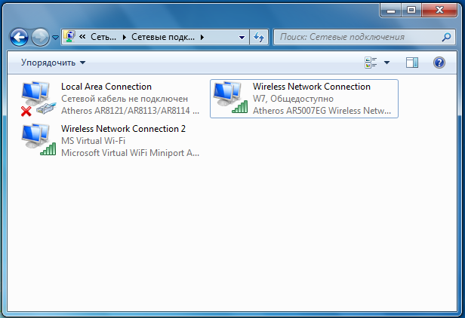Change view using the view icon

point(371,63)
